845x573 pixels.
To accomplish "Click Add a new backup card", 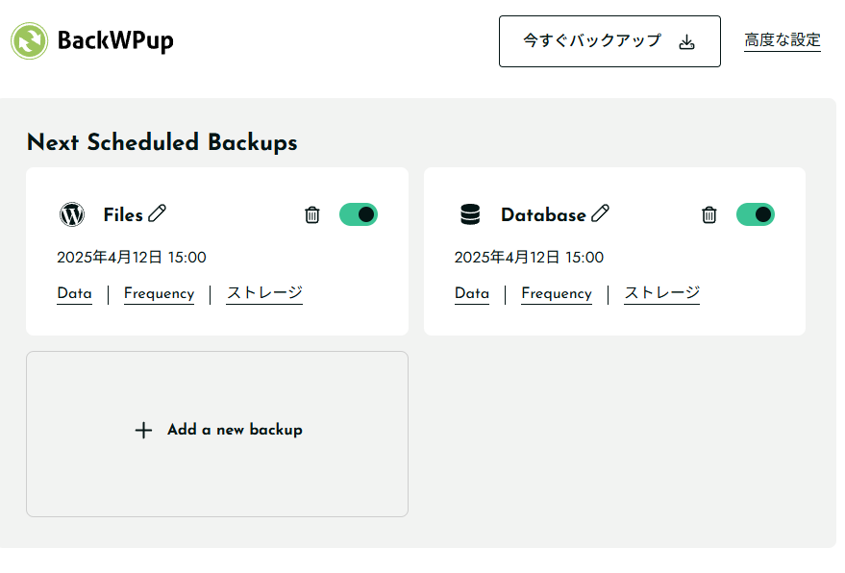I will tap(217, 434).
